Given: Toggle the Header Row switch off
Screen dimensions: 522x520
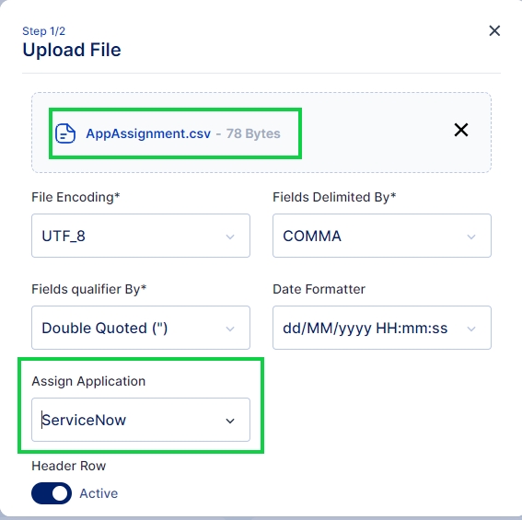Looking at the screenshot, I should pyautogui.click(x=52, y=493).
